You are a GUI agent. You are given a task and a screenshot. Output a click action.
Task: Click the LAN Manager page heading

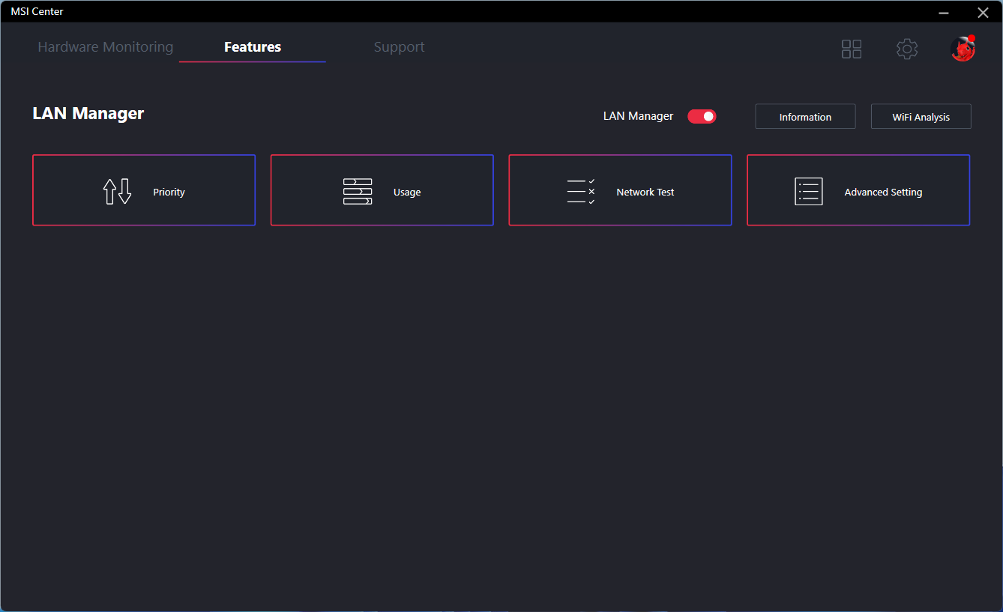[x=88, y=114]
